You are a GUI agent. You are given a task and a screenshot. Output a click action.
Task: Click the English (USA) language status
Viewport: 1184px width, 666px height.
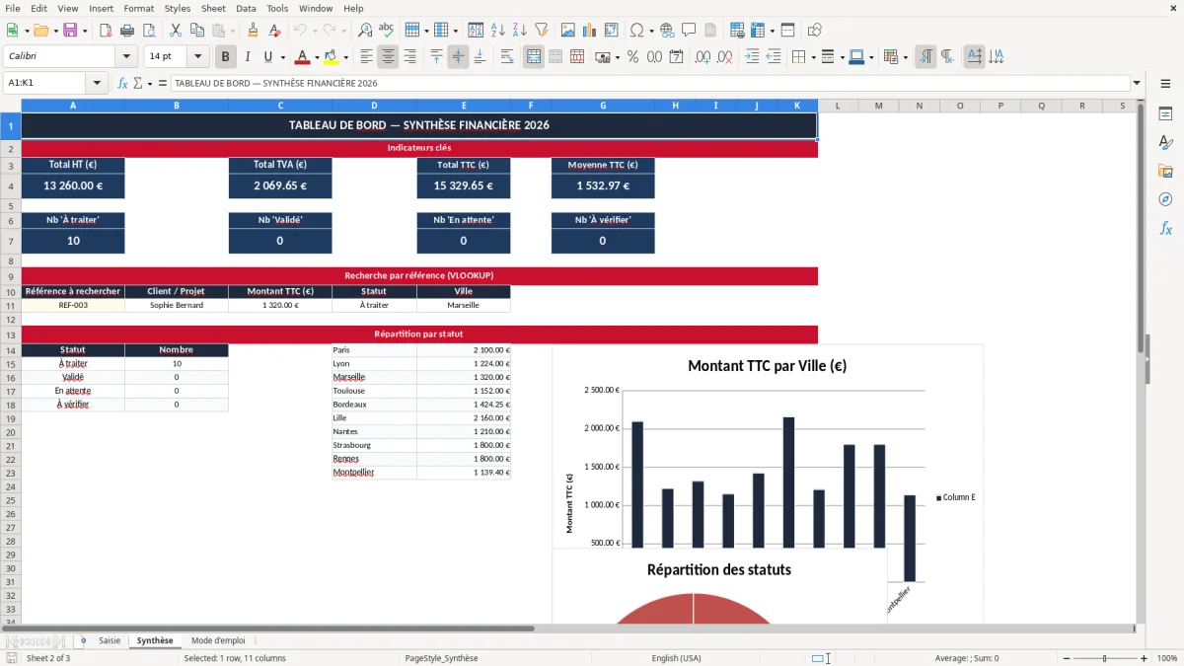[677, 658]
